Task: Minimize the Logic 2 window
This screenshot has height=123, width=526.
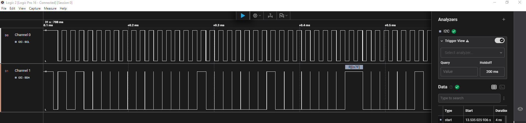Action: [x=495, y=2]
